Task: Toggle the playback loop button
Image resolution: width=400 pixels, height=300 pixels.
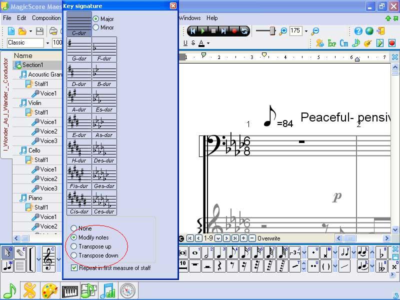Action: 244,31
